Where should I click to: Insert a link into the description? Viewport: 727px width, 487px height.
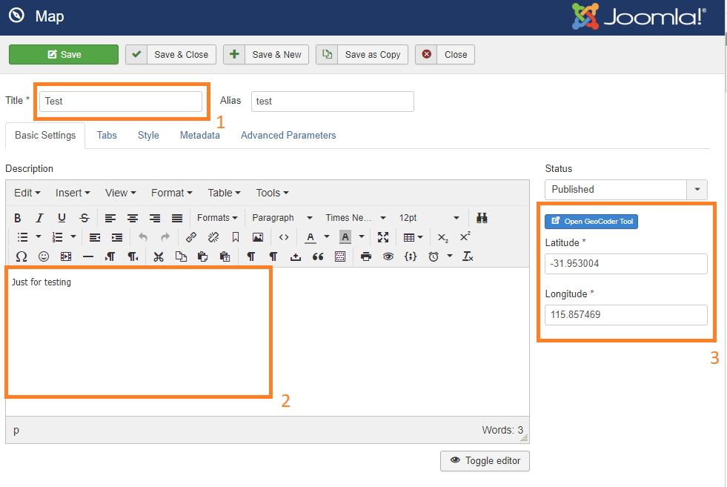point(191,237)
